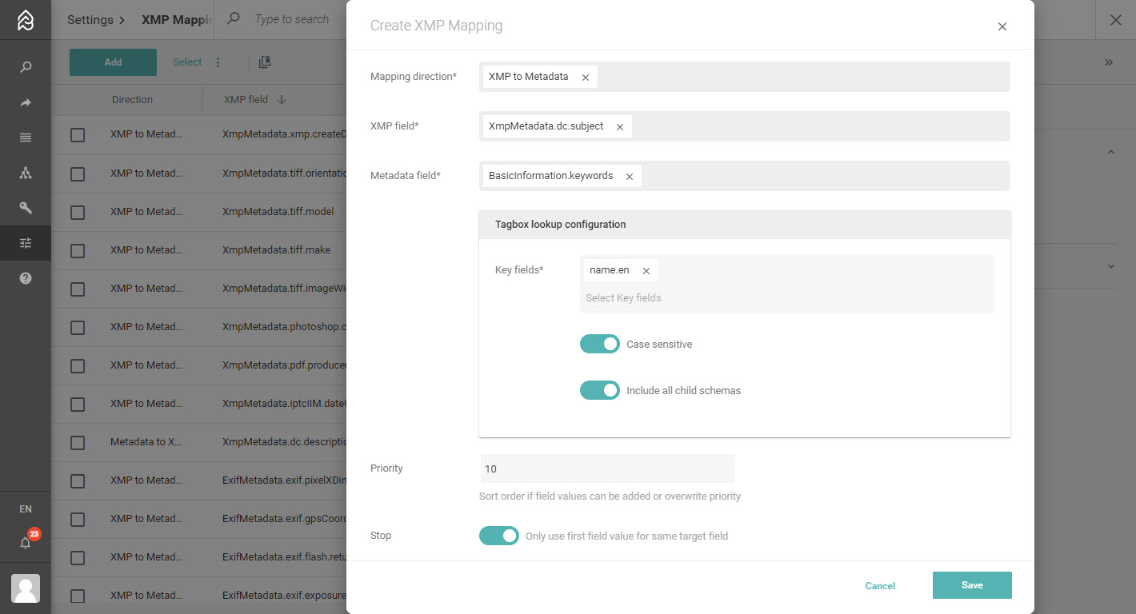The image size is (1136, 614).
Task: Open notifications bell with 23 badge
Action: (x=26, y=543)
